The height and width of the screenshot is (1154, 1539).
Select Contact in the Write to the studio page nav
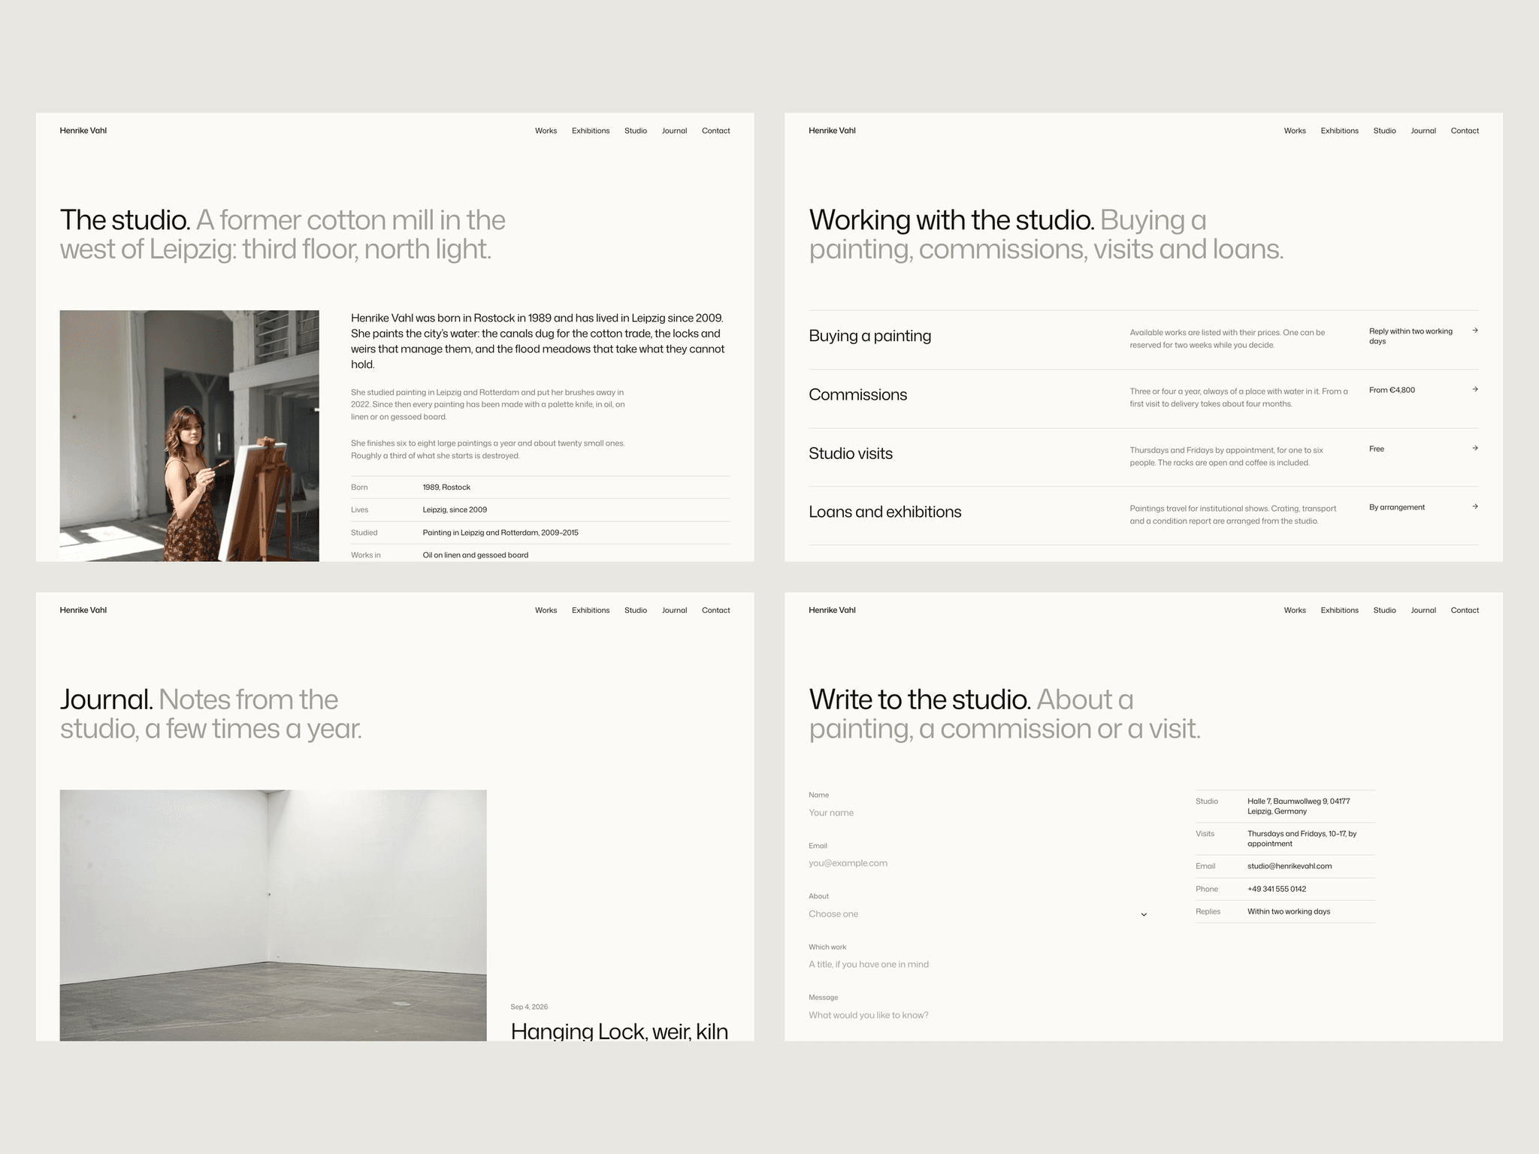coord(1465,610)
